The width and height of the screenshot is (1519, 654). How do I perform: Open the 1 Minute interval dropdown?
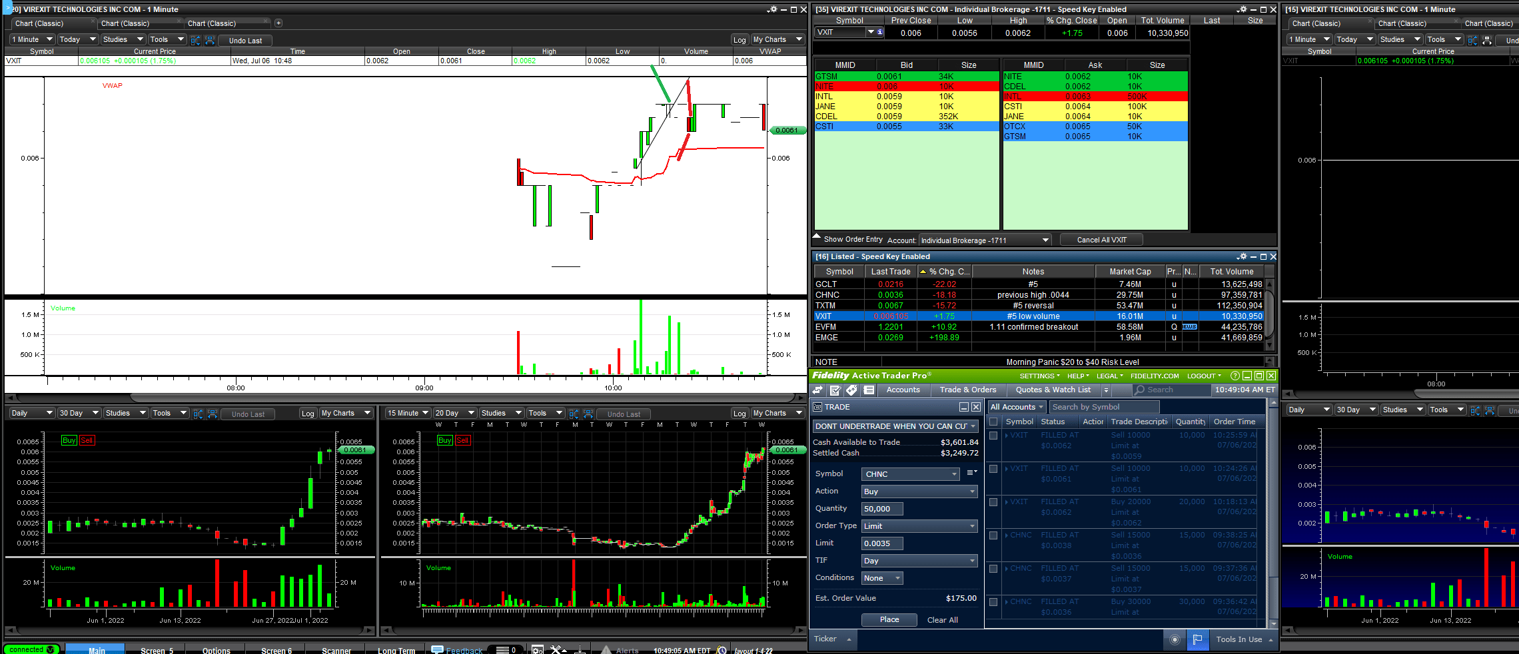point(32,39)
